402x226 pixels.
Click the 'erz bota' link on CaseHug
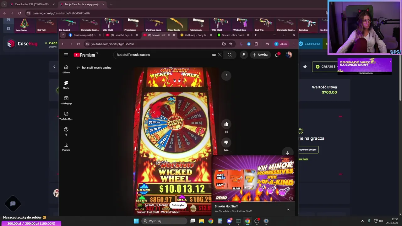(303, 159)
